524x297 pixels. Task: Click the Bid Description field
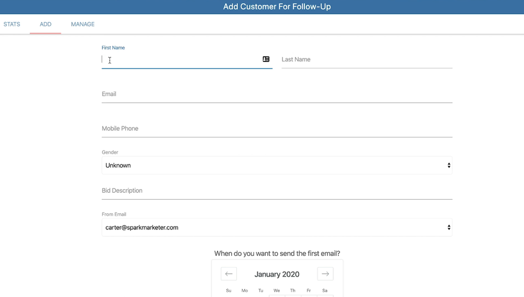pos(277,191)
